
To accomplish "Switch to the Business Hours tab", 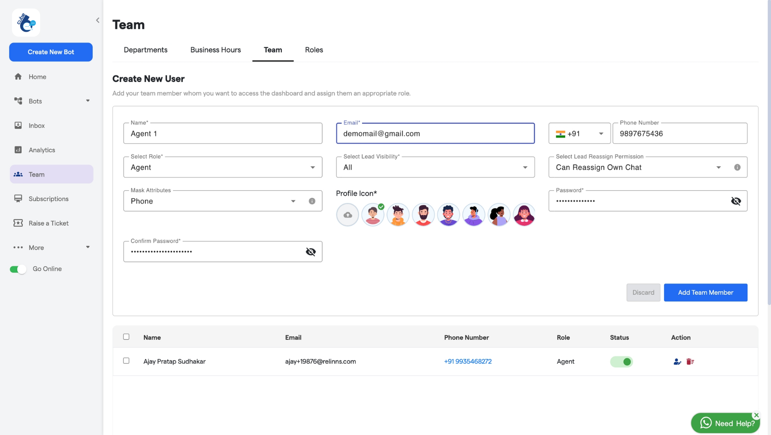I will click(x=216, y=50).
